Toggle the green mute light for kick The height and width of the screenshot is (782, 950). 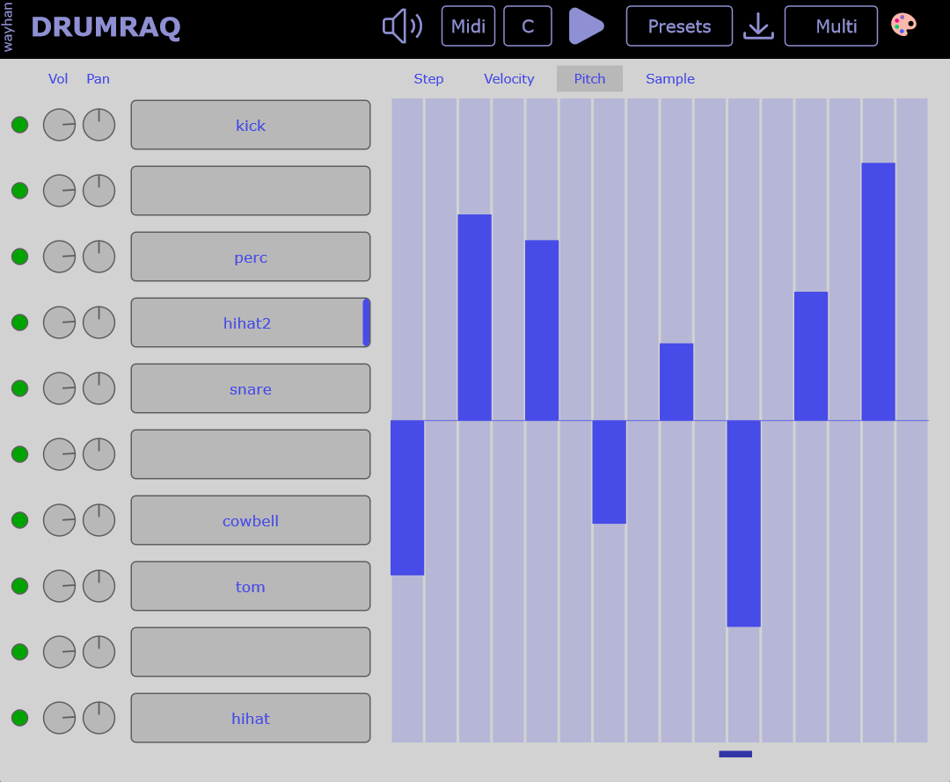[20, 125]
